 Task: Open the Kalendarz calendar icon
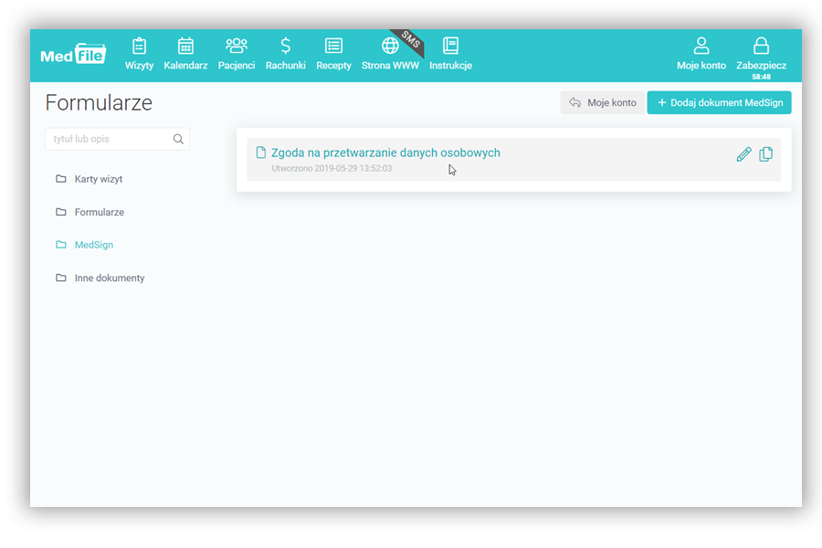pyautogui.click(x=185, y=47)
